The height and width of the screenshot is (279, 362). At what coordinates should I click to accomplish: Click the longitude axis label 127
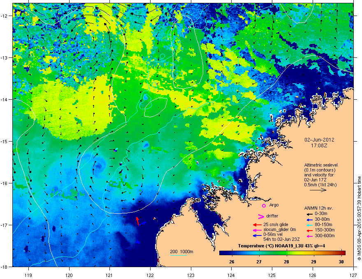(353, 275)
